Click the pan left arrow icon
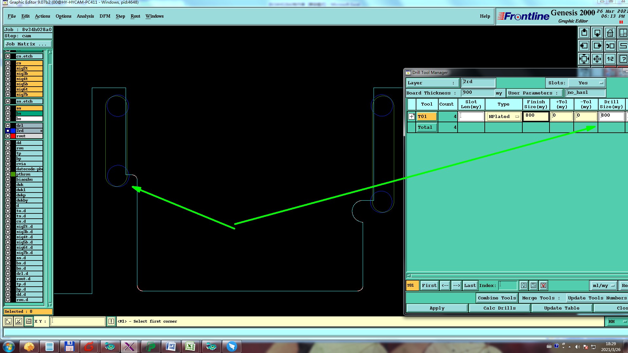 tap(584, 46)
